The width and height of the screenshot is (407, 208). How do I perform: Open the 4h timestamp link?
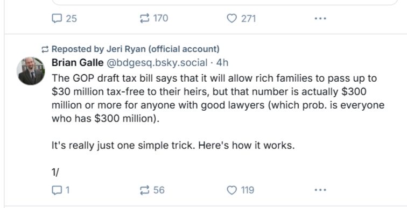[222, 63]
